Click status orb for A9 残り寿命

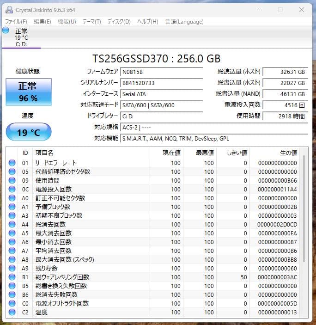coord(12,268)
